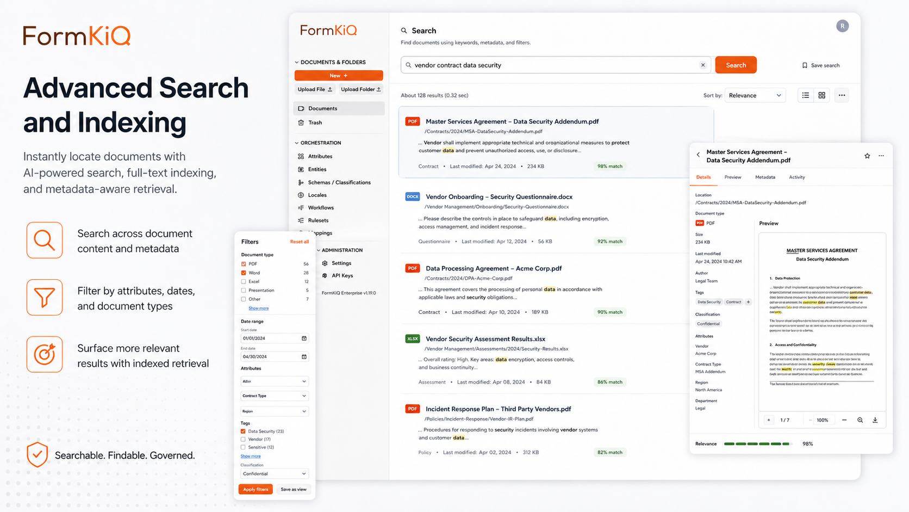Image resolution: width=909 pixels, height=512 pixels.
Task: Open the End date calendar picker
Action: 304,357
